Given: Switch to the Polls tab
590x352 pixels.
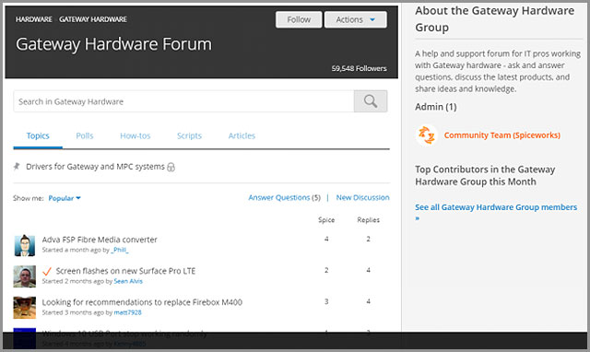Looking at the screenshot, I should coord(85,135).
